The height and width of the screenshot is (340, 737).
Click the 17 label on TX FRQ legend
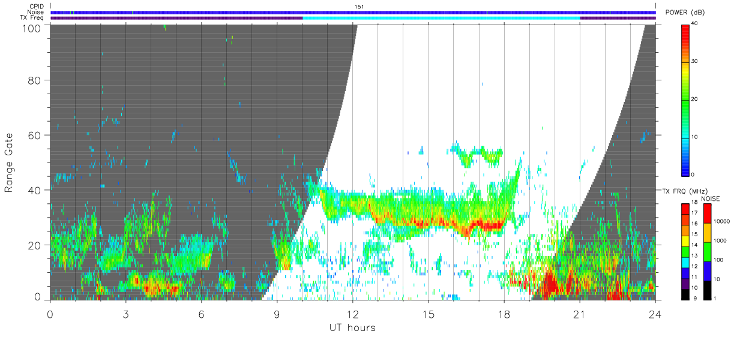tap(694, 213)
